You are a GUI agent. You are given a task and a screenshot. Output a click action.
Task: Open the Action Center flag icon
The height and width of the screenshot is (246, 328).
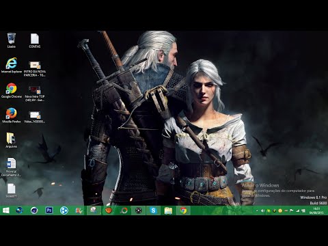(x=292, y=211)
